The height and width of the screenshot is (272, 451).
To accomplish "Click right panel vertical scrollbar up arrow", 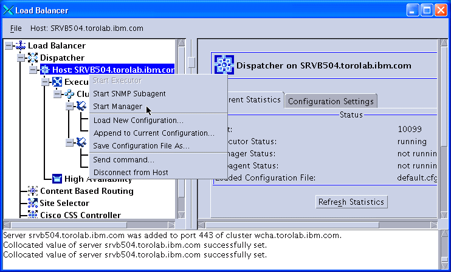I will coord(444,42).
